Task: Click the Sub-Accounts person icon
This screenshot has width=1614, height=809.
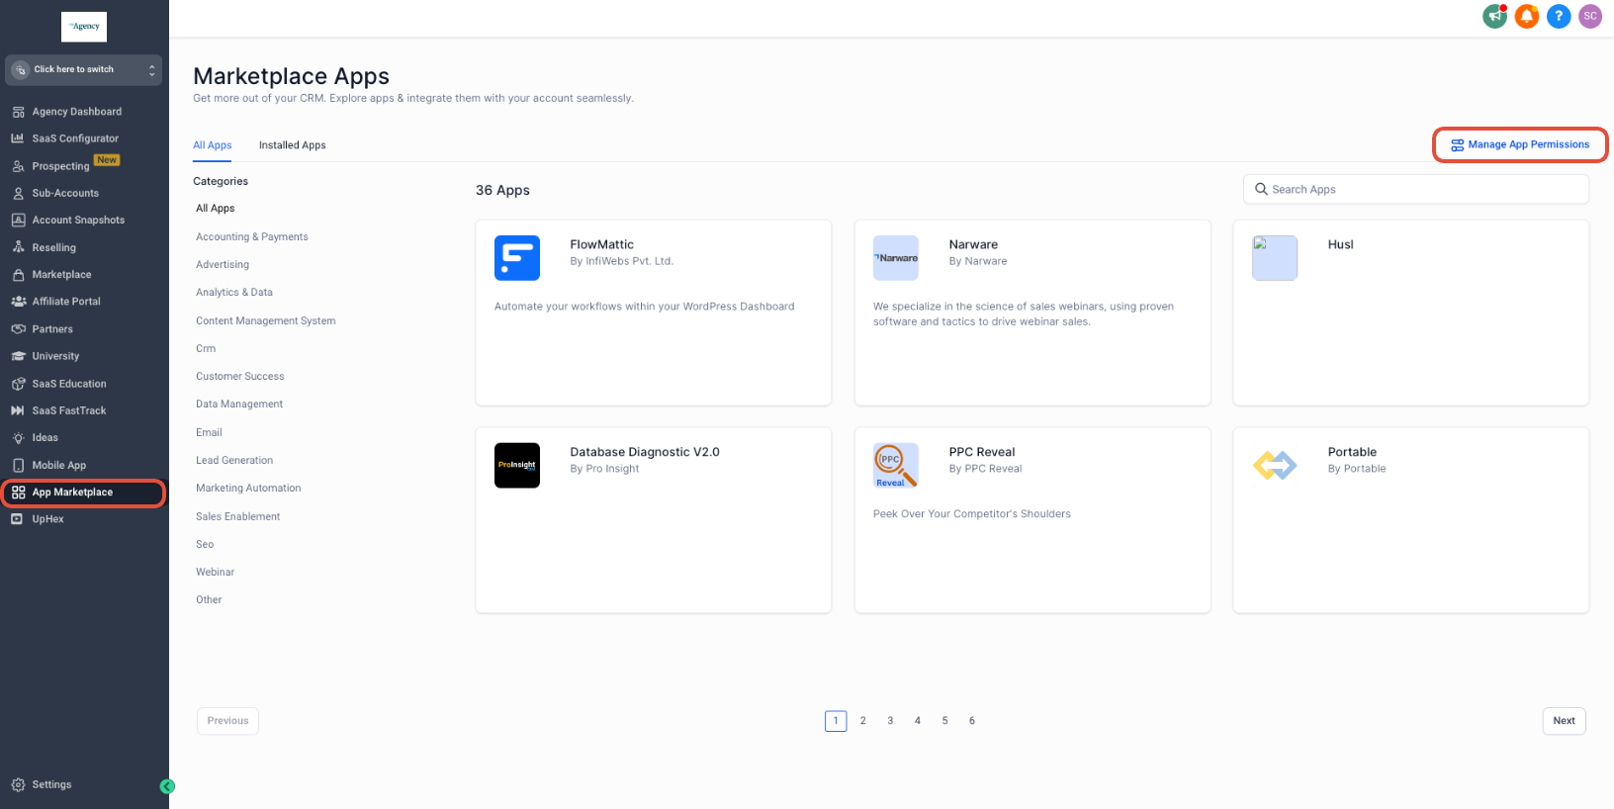Action: [18, 193]
